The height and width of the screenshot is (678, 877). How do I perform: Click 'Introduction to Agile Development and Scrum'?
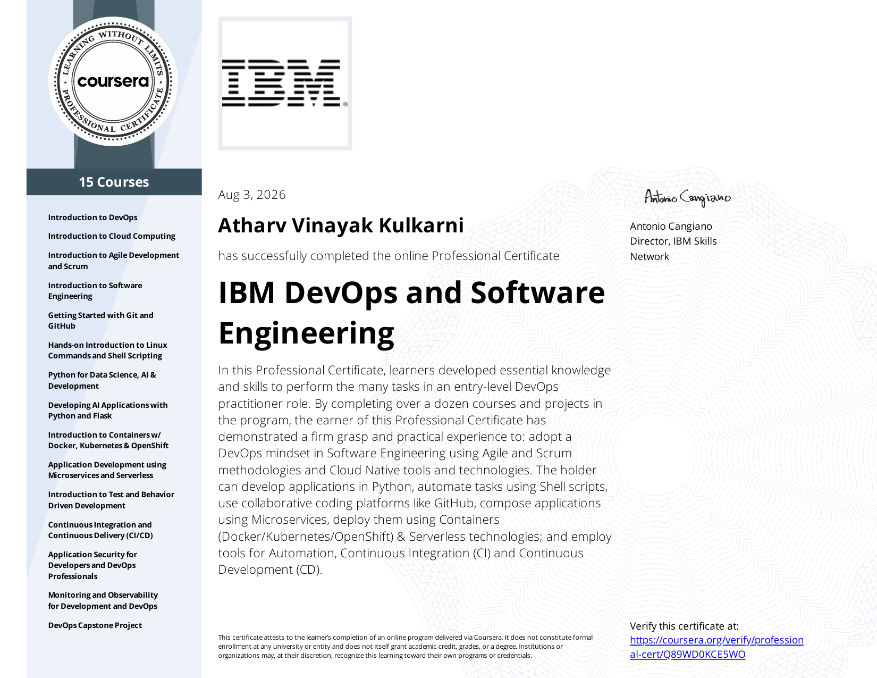[114, 261]
